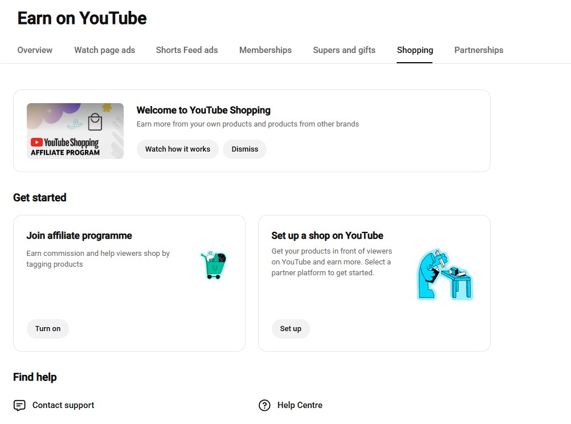Click Set up a shop on YouTube heading
Image resolution: width=571 pixels, height=424 pixels.
pyautogui.click(x=327, y=236)
